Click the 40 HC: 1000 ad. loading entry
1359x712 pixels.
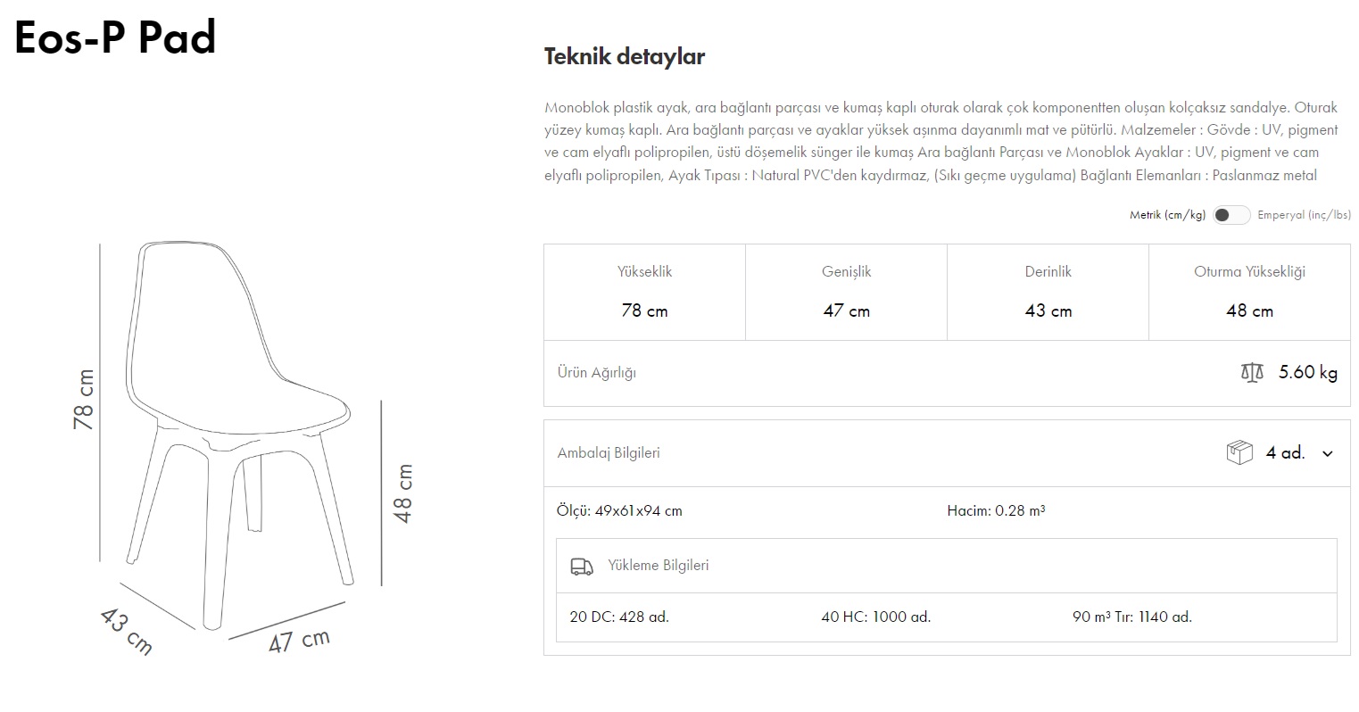tap(875, 617)
